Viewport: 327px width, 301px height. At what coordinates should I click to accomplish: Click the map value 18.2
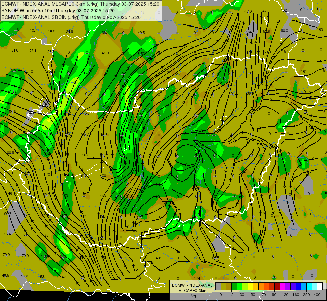[x=52, y=31]
